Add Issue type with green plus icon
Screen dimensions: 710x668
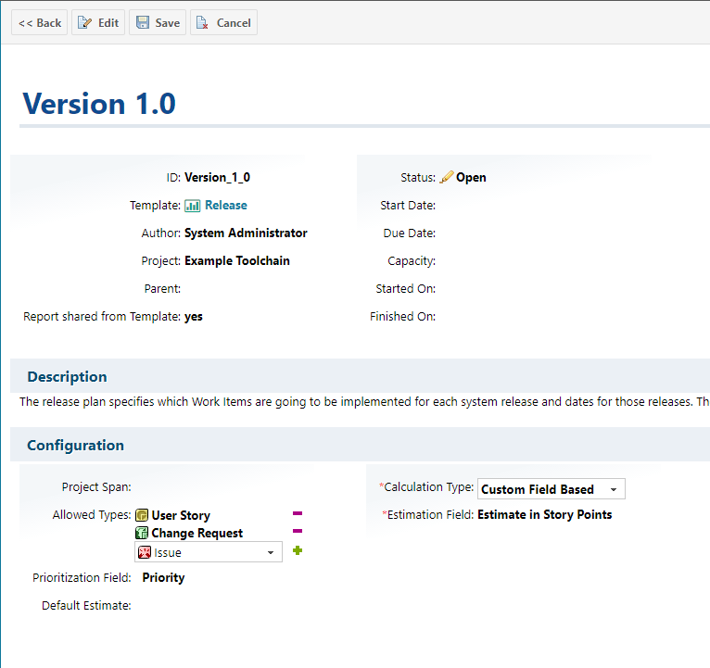pyautogui.click(x=298, y=551)
